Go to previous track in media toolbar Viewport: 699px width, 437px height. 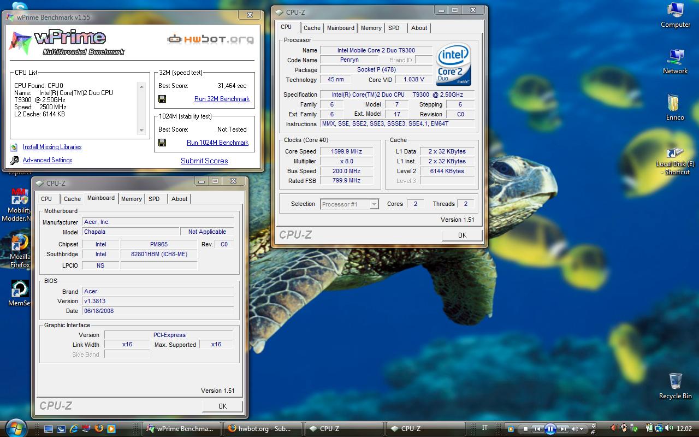click(538, 429)
